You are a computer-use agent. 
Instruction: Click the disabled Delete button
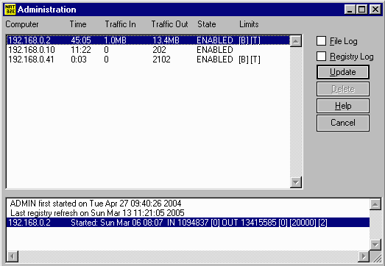[343, 89]
